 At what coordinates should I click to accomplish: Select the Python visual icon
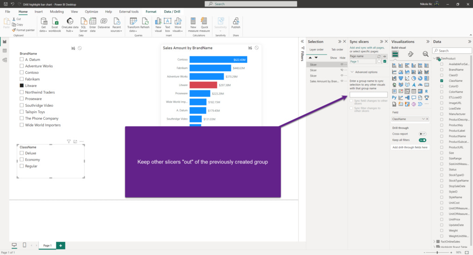[x=394, y=97]
